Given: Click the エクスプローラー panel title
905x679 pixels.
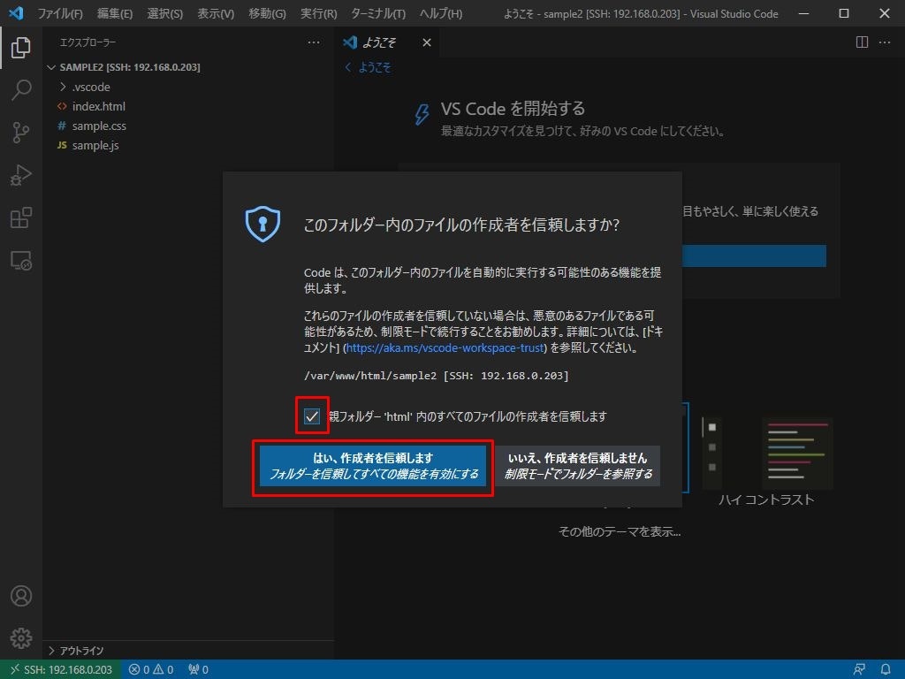Looking at the screenshot, I should [x=87, y=42].
